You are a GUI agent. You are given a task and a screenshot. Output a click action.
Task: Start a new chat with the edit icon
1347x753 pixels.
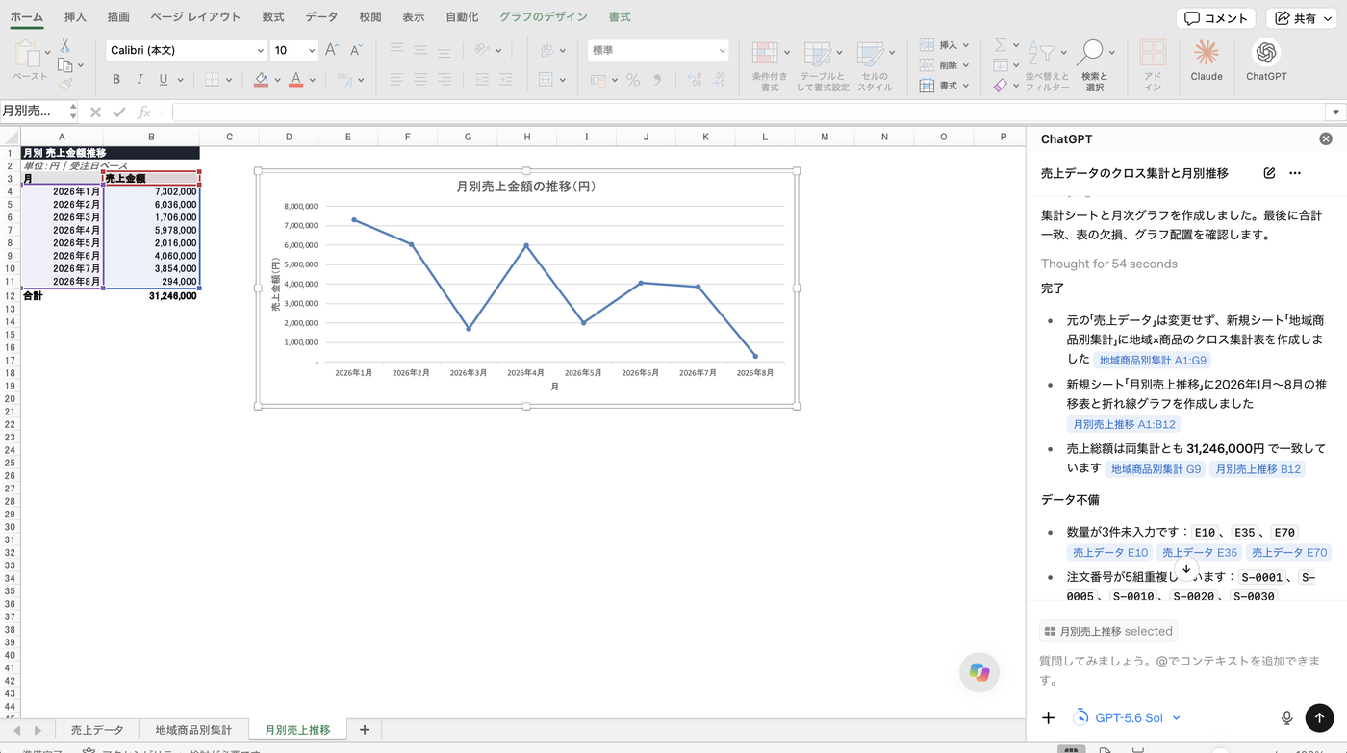1269,173
